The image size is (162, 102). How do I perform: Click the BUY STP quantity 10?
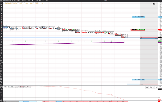tap(135, 17)
